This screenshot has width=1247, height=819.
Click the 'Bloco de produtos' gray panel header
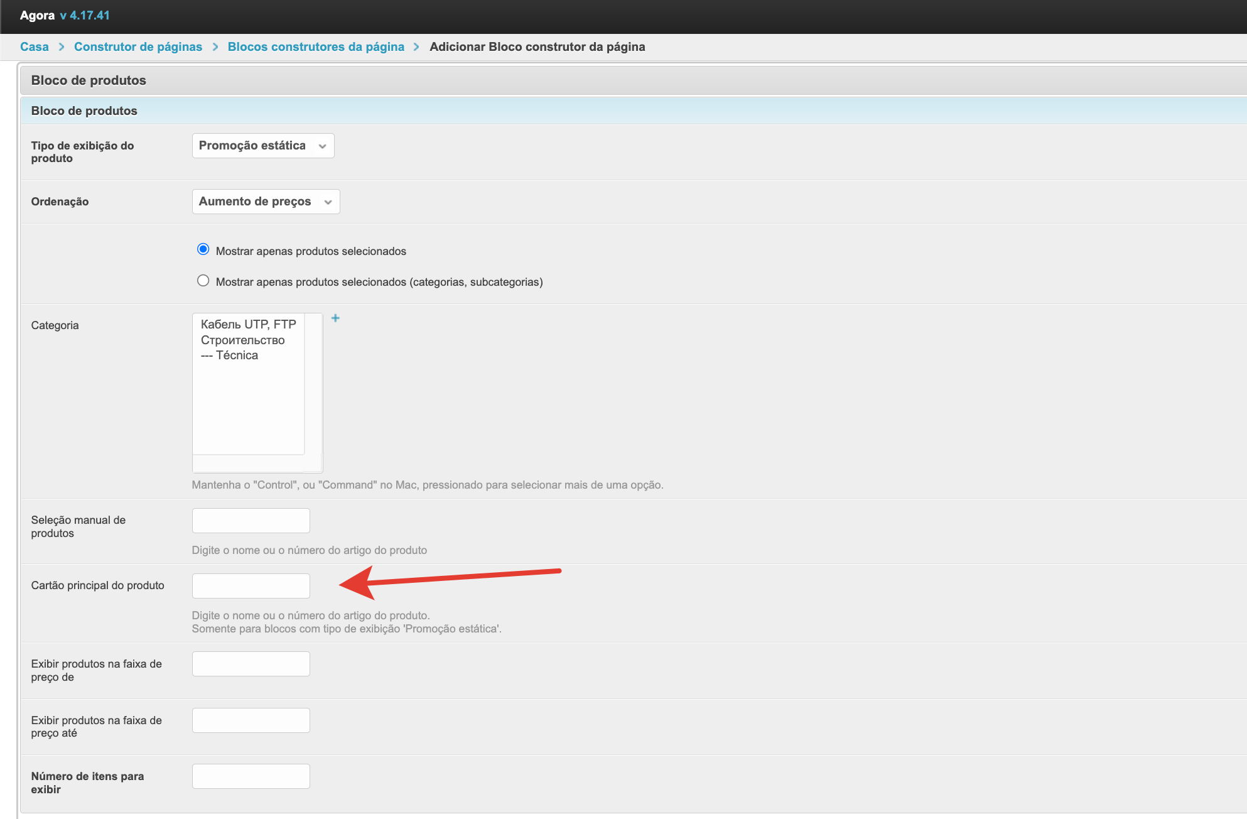89,80
